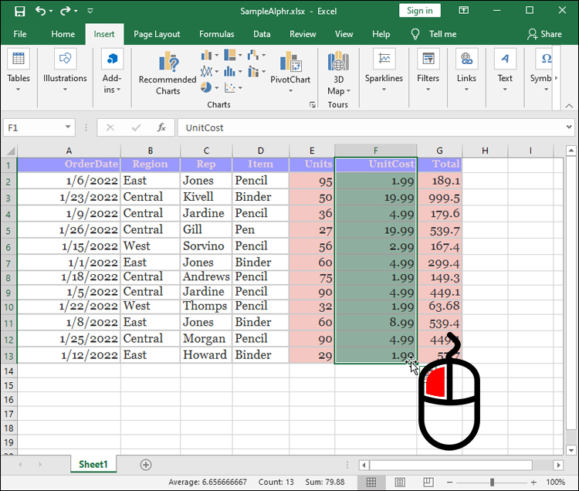Add a new sheet with plus icon
This screenshot has height=491, width=579.
[x=146, y=465]
